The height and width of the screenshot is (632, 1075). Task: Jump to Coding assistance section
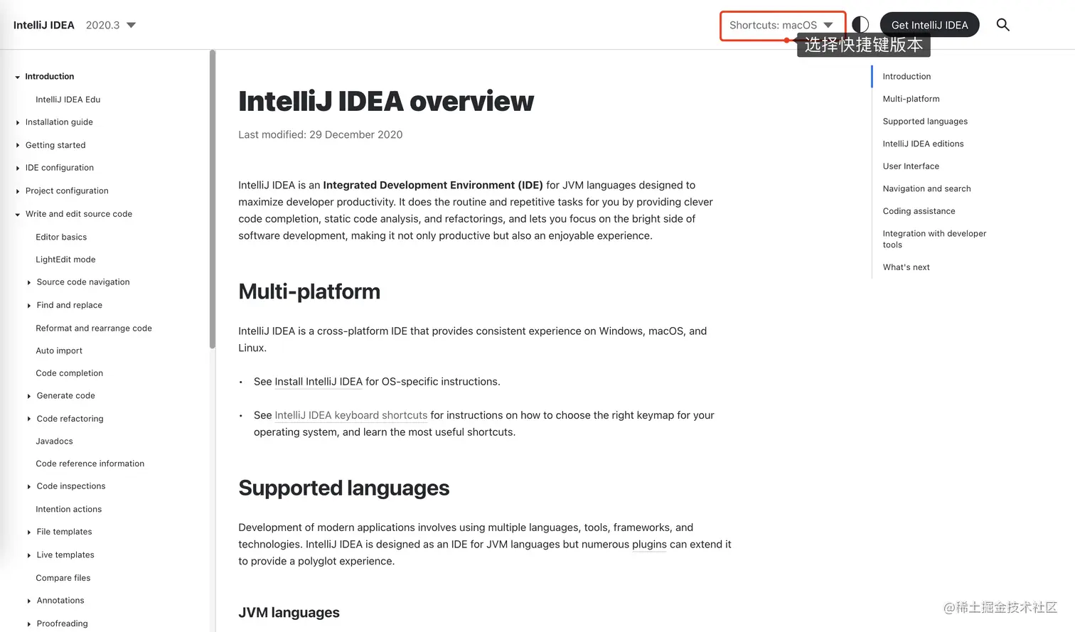tap(919, 211)
